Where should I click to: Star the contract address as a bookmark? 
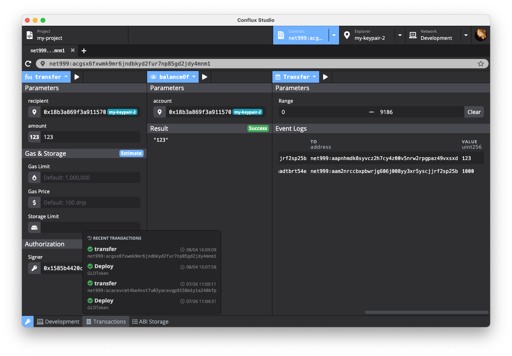(481, 64)
